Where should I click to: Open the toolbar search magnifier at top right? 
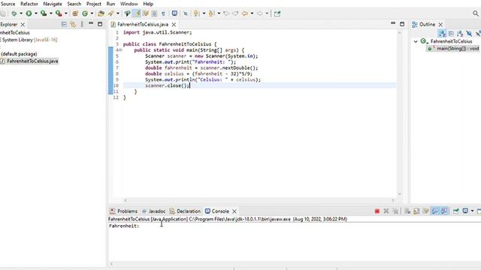coord(476,13)
